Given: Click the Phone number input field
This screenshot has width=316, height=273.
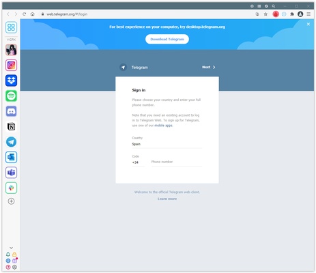Looking at the screenshot, I should coord(177,162).
